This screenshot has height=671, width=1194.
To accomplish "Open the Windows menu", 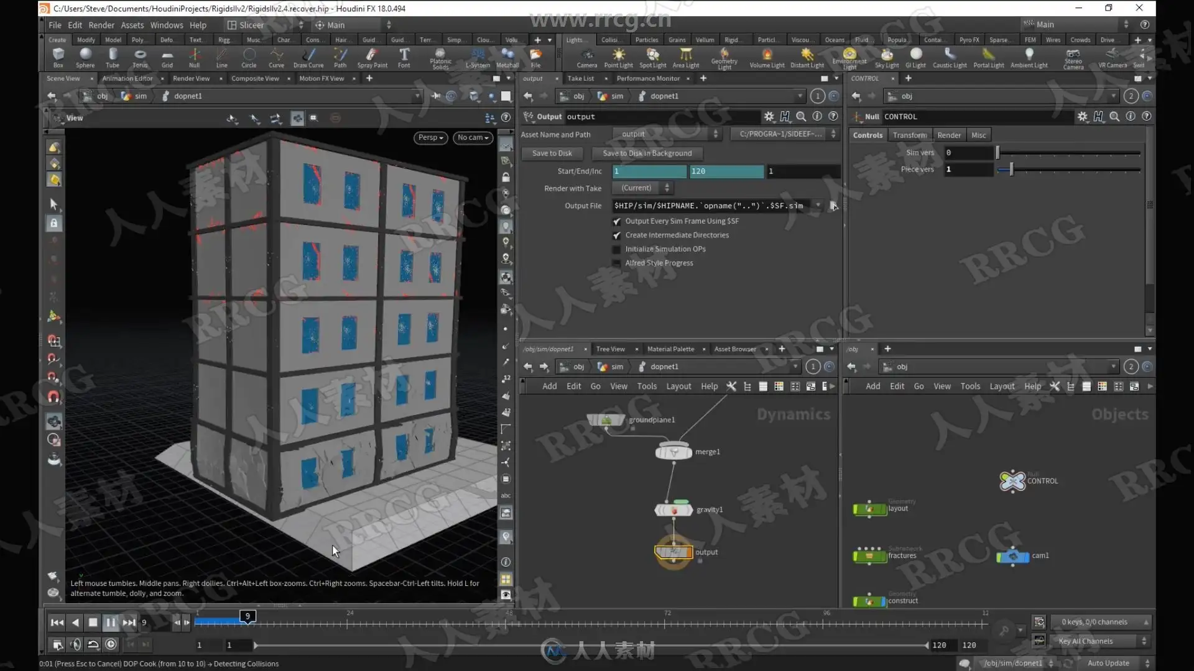I will pos(166,25).
